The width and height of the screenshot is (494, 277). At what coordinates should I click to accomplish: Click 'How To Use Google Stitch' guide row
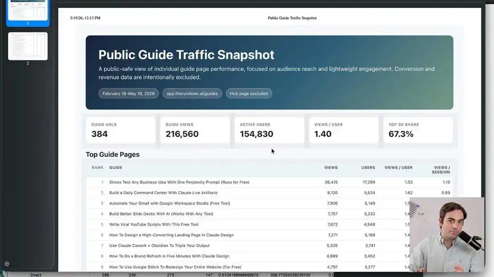tap(269, 267)
